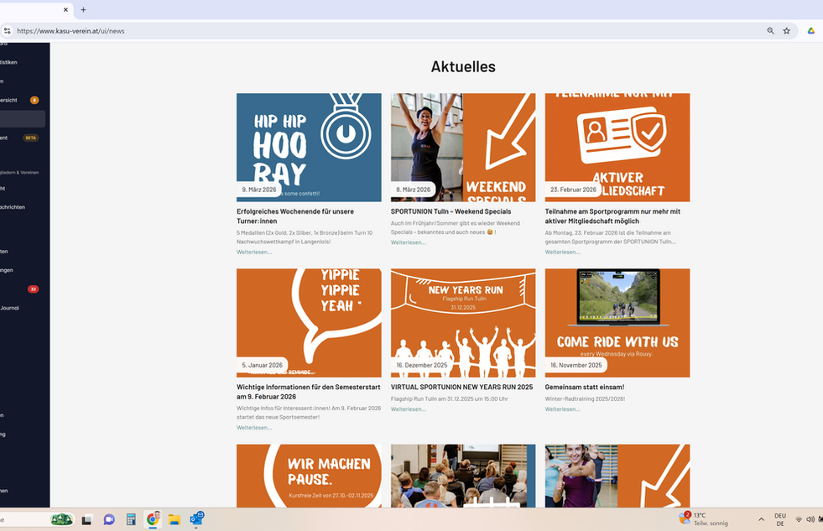
Task: Click Weiterlesen under aktiver Mitgliedschaft article
Action: pos(563,252)
